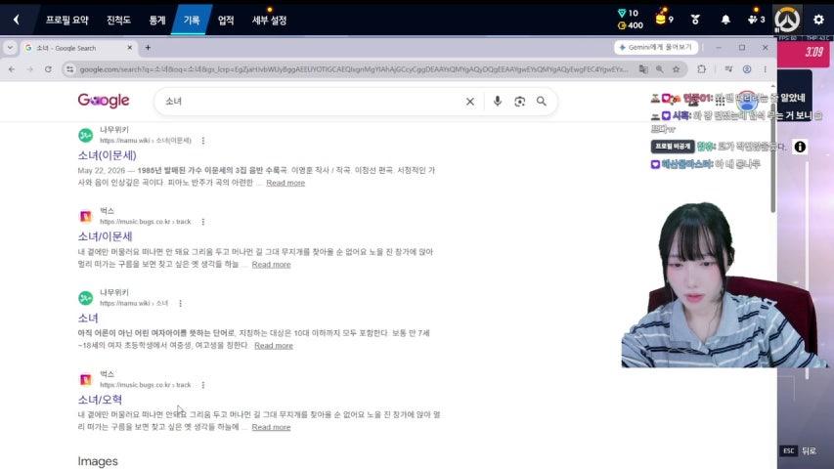Click the Gemini에게 물어보기 button
The image size is (834, 469).
(x=656, y=47)
